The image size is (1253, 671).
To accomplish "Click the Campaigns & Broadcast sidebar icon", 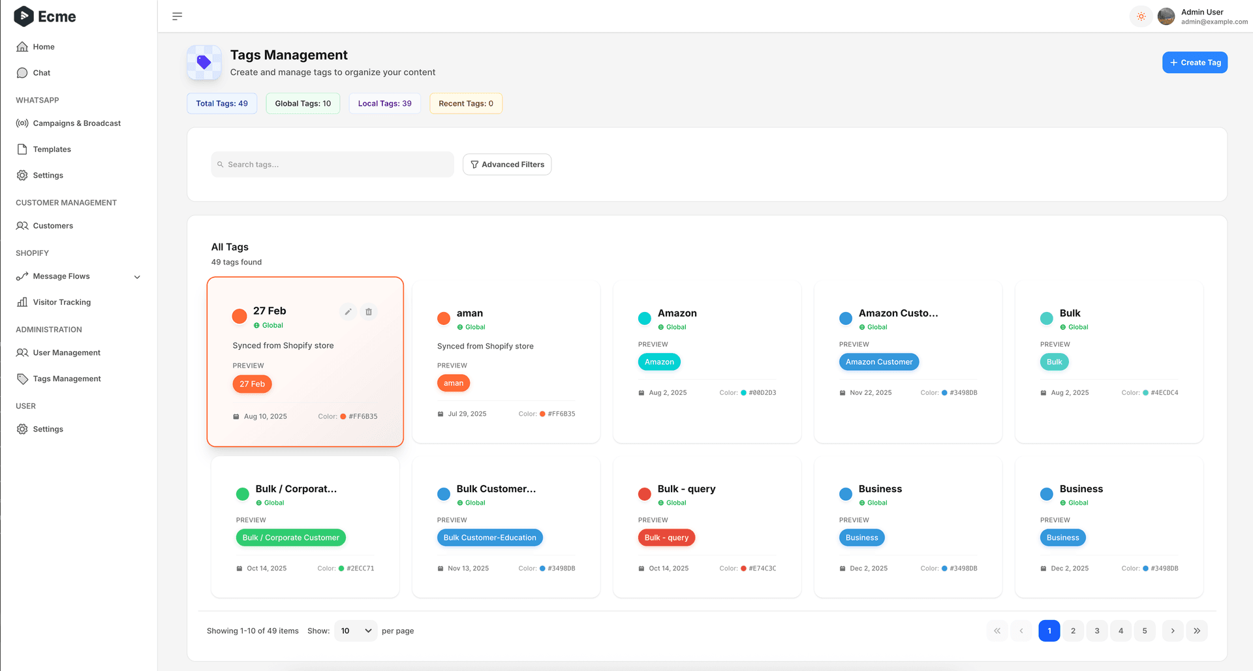I will pos(22,123).
